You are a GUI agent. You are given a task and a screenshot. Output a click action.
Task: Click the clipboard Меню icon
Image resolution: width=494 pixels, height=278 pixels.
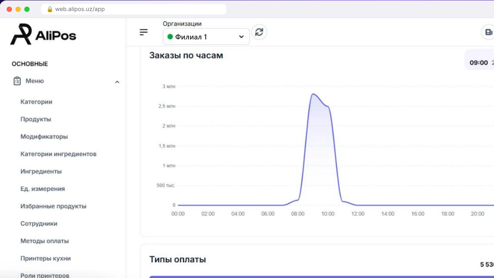coord(17,81)
